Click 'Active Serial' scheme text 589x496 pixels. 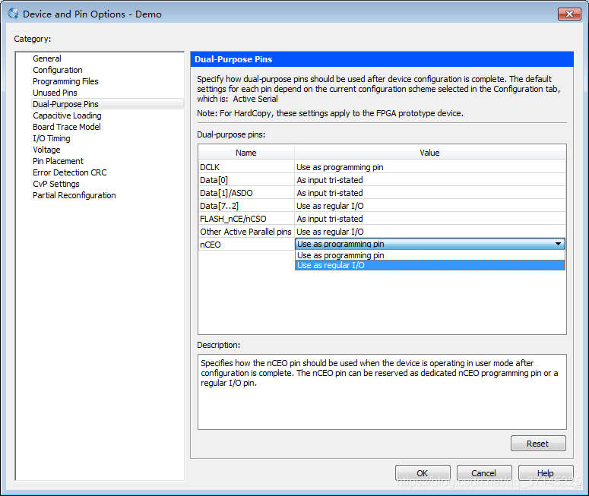point(255,99)
